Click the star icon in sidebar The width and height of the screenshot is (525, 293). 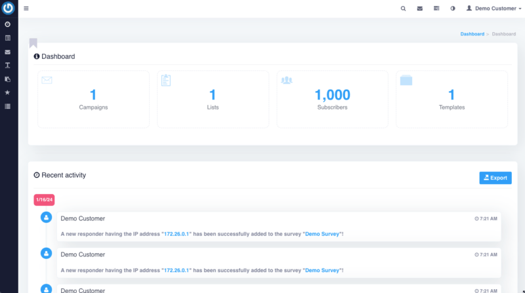click(8, 92)
